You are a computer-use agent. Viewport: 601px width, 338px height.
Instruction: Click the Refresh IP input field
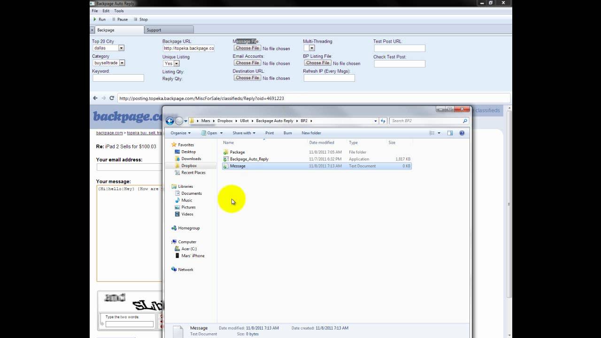pyautogui.click(x=329, y=78)
